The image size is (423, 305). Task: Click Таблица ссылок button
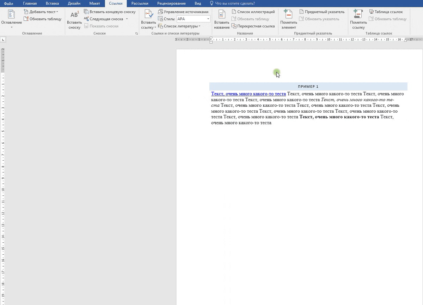coord(386,12)
